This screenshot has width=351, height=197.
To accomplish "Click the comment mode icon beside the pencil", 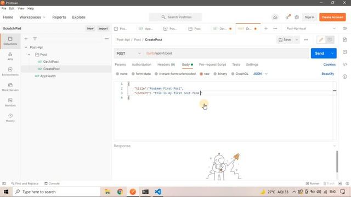I will tap(330, 40).
